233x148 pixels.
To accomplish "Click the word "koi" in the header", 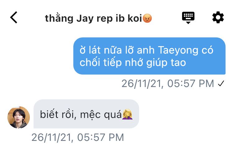I will 135,18.
